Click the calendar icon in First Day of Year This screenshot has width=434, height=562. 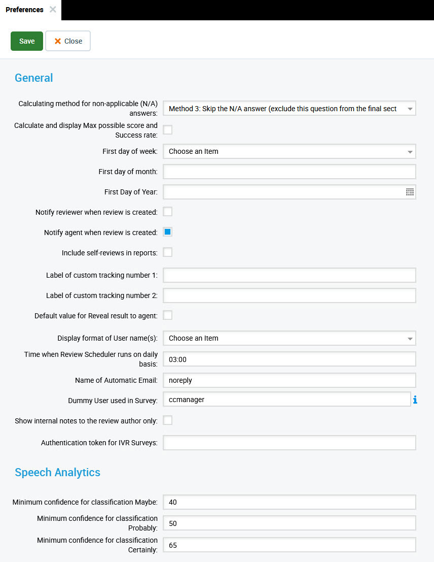(x=410, y=192)
